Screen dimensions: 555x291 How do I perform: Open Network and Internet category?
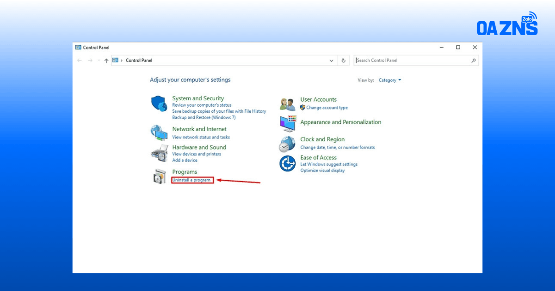click(199, 129)
